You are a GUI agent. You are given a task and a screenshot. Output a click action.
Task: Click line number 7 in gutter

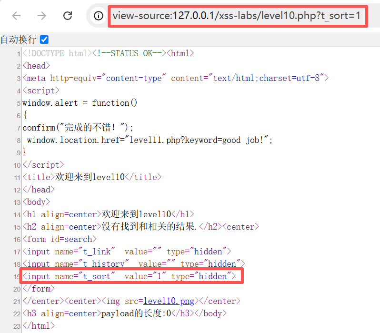[19, 128]
